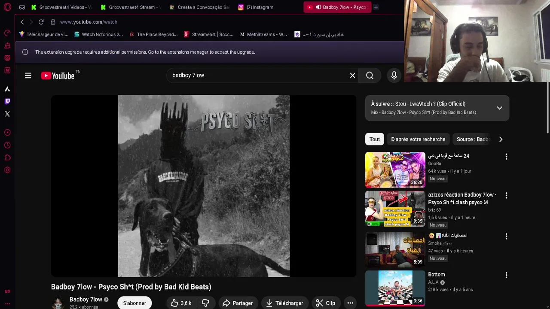Viewport: 550px width, 309px height.
Task: Open sidebar three-dots setup menu
Action: (x=7, y=303)
